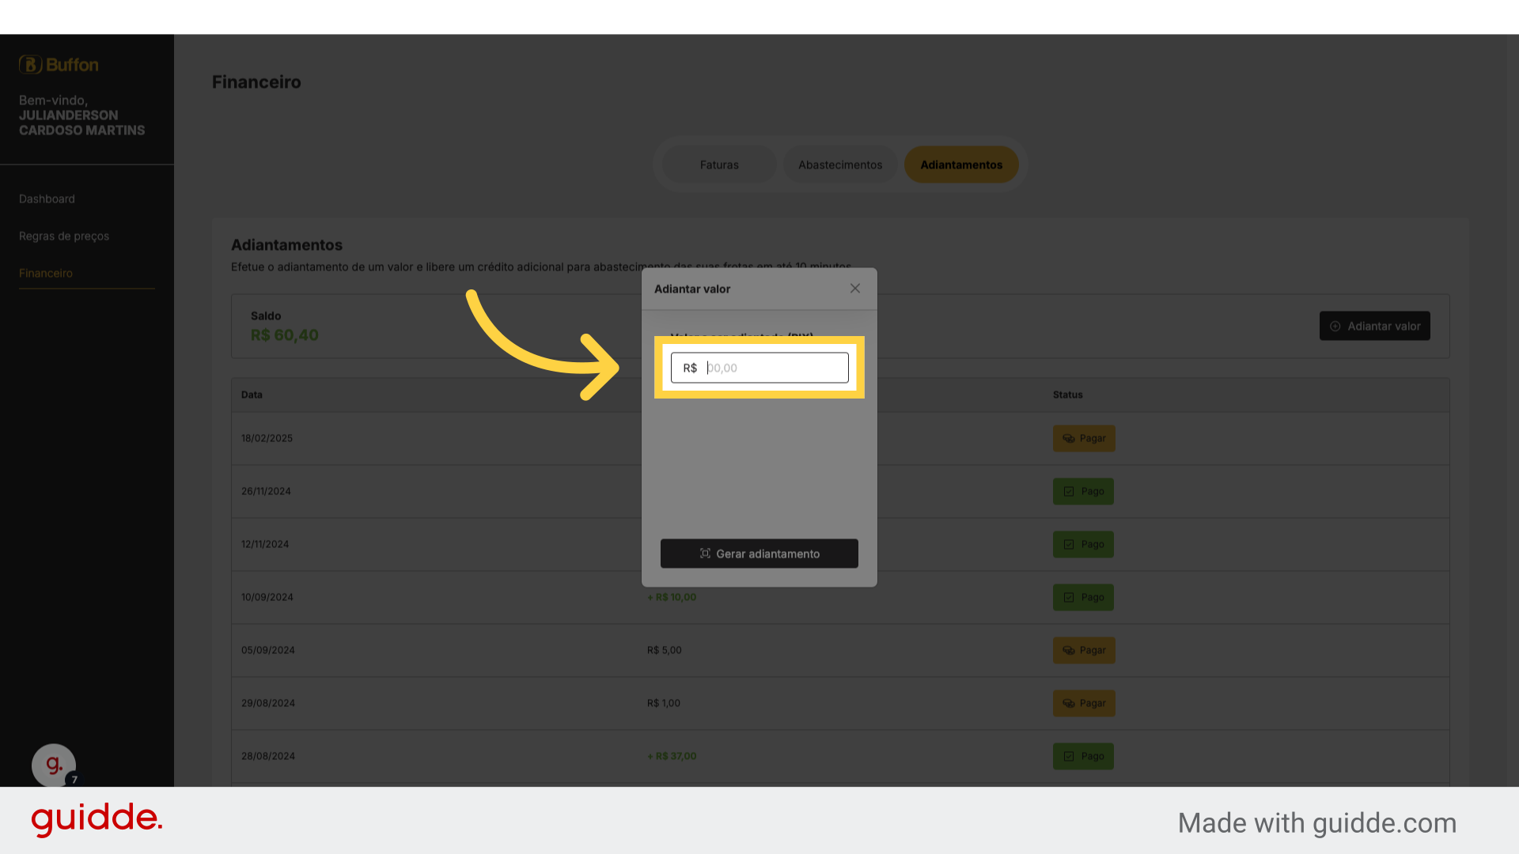Click the user name JULIANDERSON CARDOSO MARTINS
Image resolution: width=1519 pixels, height=854 pixels.
(82, 123)
